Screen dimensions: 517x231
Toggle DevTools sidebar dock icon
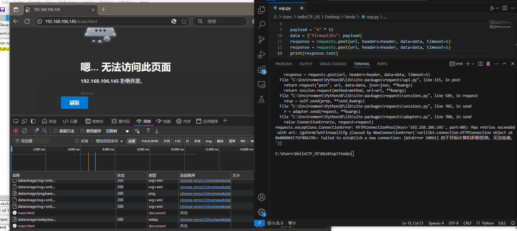[x=33, y=121]
